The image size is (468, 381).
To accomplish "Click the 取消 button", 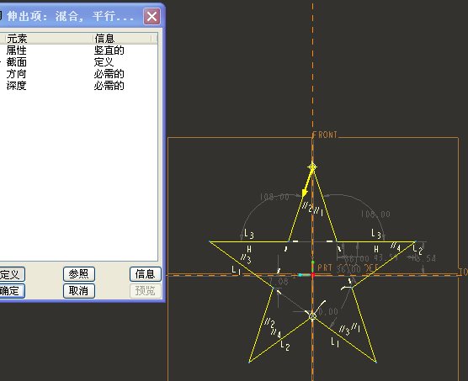I will [x=79, y=291].
